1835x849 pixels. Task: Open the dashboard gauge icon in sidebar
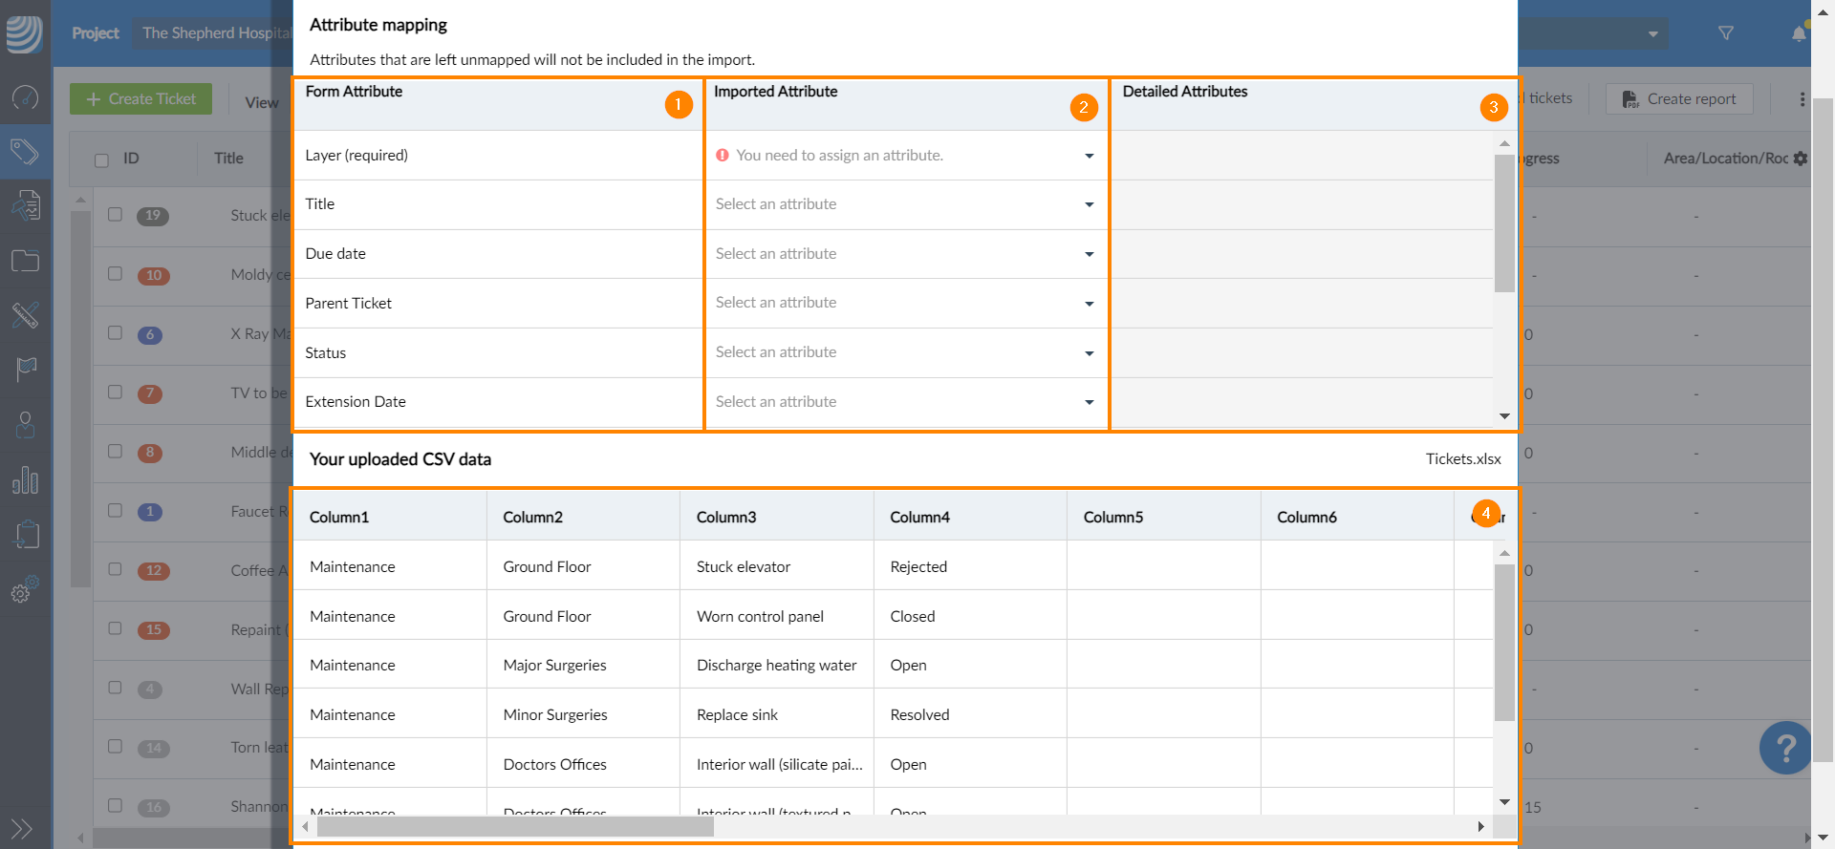coord(25,96)
